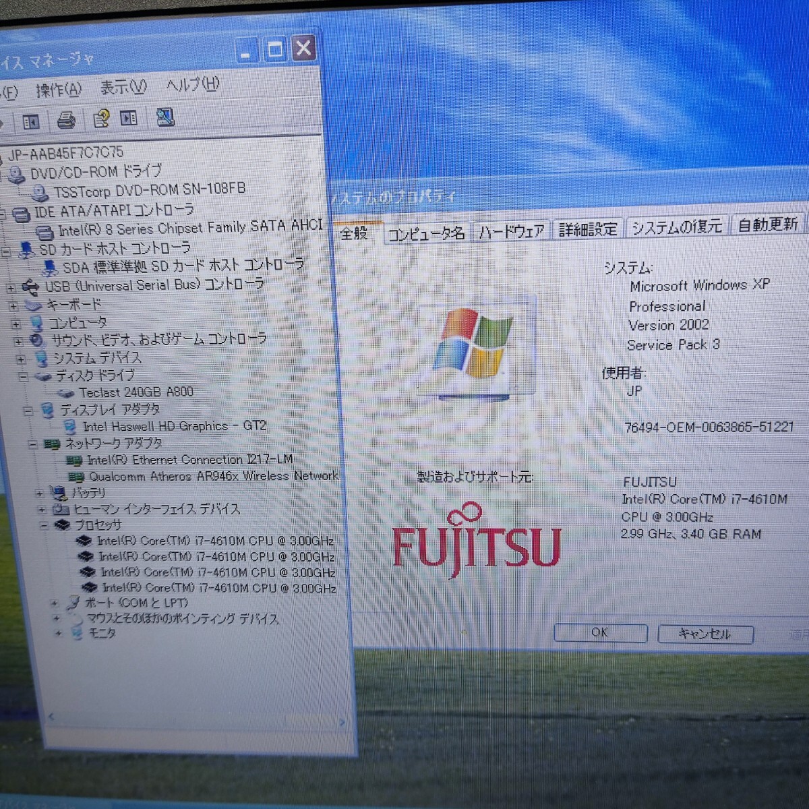Select the second i7-4610M processor entry
809x809 pixels.
tap(216, 557)
